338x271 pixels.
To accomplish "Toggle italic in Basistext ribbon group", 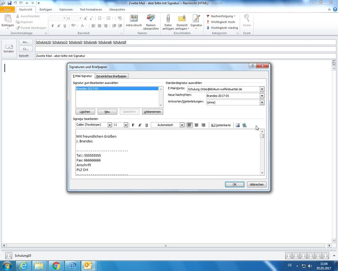I will pos(59,26).
